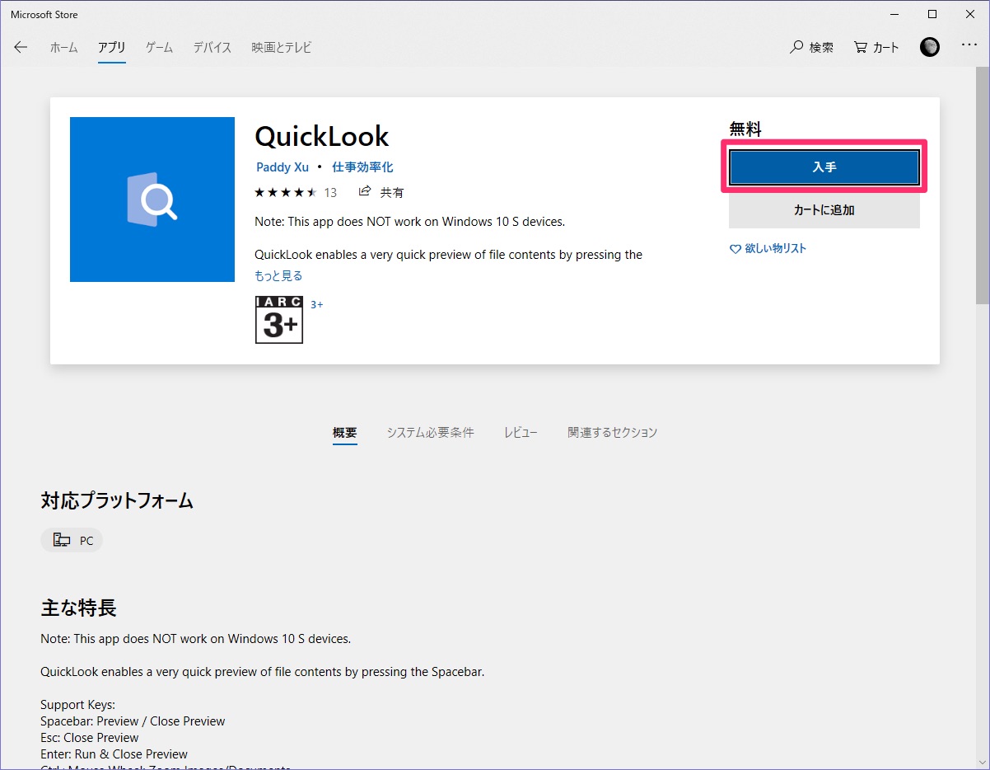This screenshot has width=990, height=770.
Task: Click the IARC 3+ age rating icon
Action: click(x=278, y=320)
